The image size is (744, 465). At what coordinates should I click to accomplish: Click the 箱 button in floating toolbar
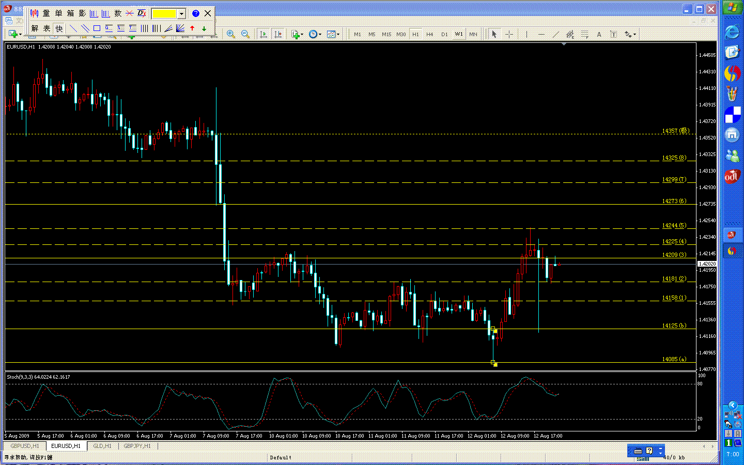pyautogui.click(x=70, y=13)
